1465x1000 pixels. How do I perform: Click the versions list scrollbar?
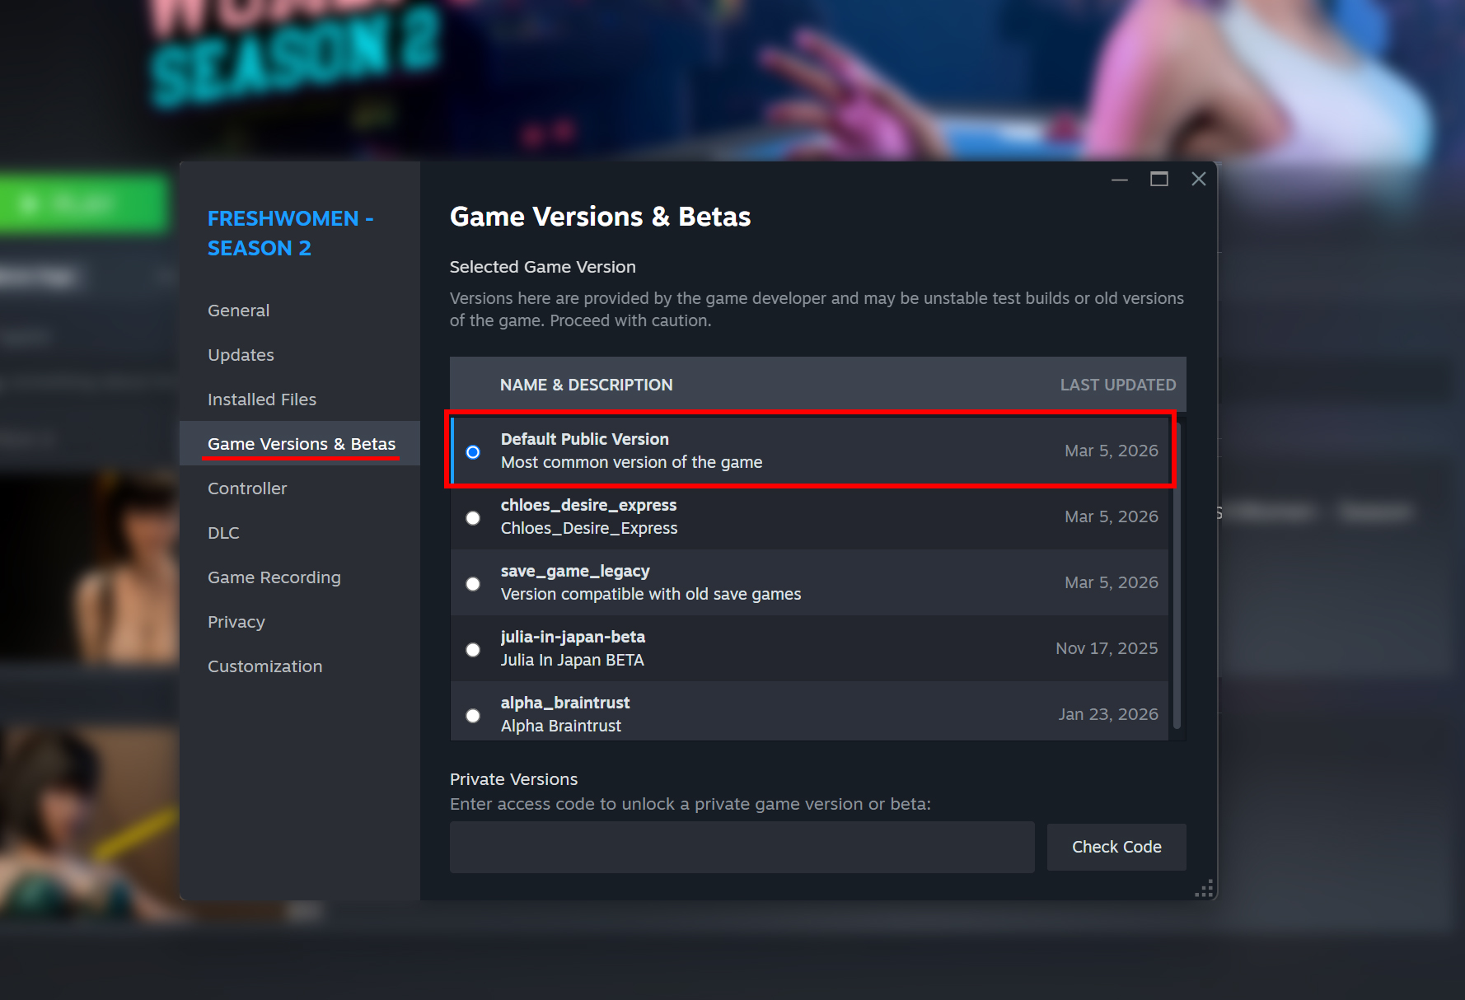coord(1177,577)
